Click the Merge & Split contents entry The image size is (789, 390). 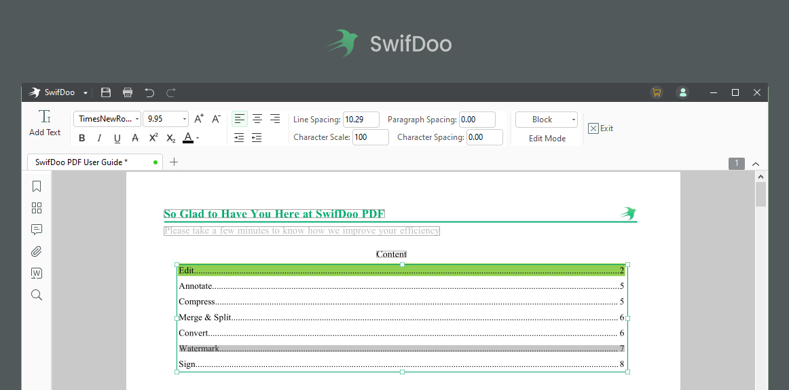pos(401,317)
